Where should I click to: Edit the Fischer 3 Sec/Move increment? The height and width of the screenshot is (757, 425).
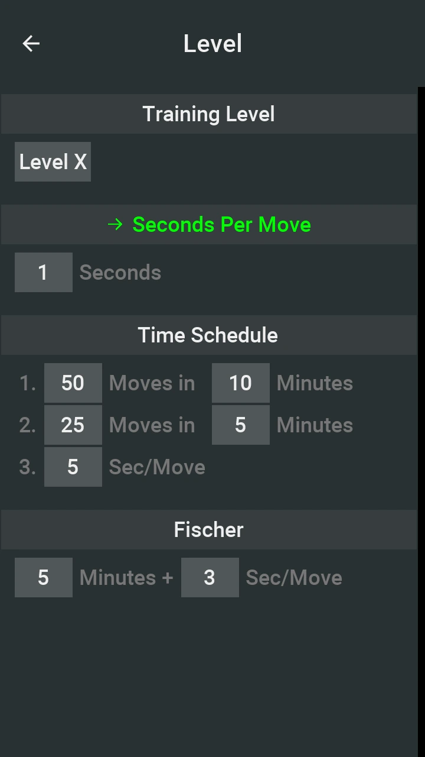coord(210,578)
